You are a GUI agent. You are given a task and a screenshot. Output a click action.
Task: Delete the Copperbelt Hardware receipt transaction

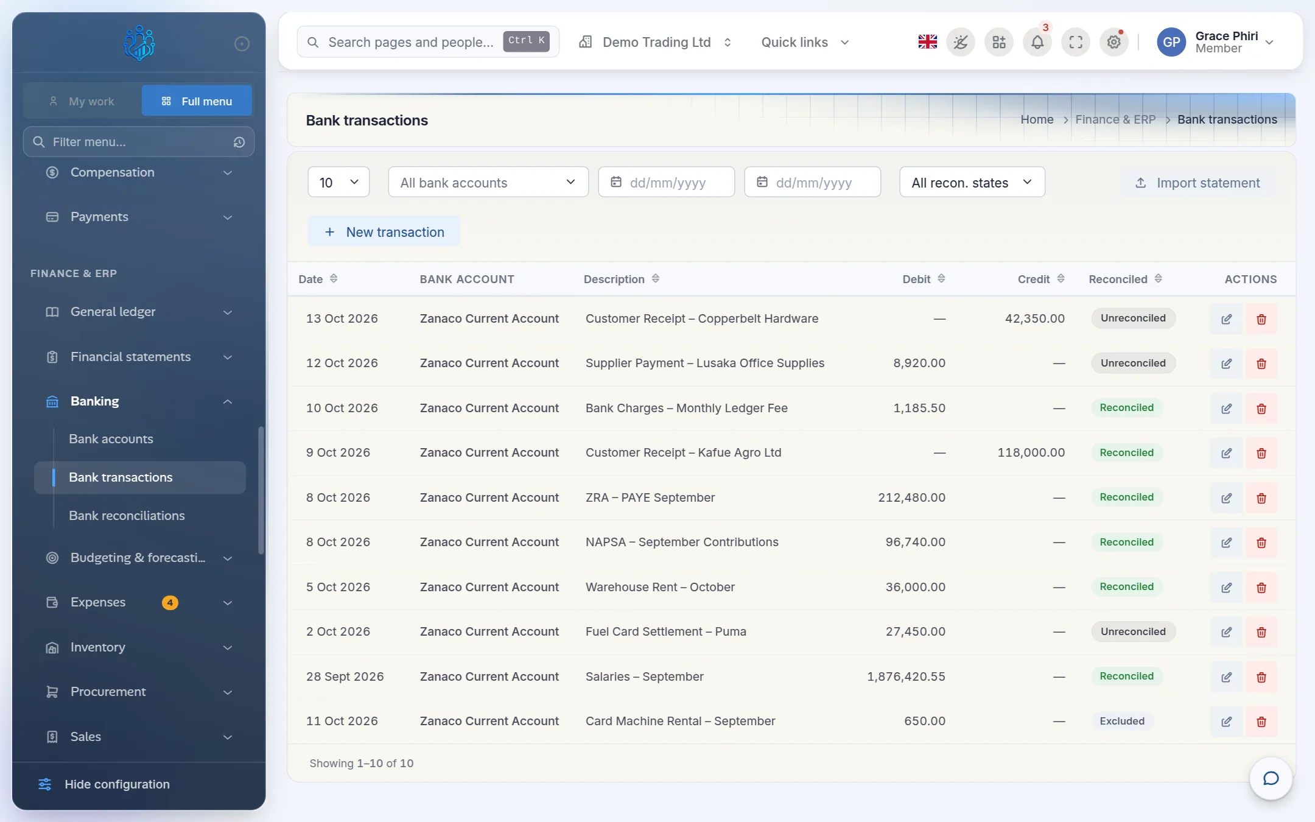pos(1261,319)
